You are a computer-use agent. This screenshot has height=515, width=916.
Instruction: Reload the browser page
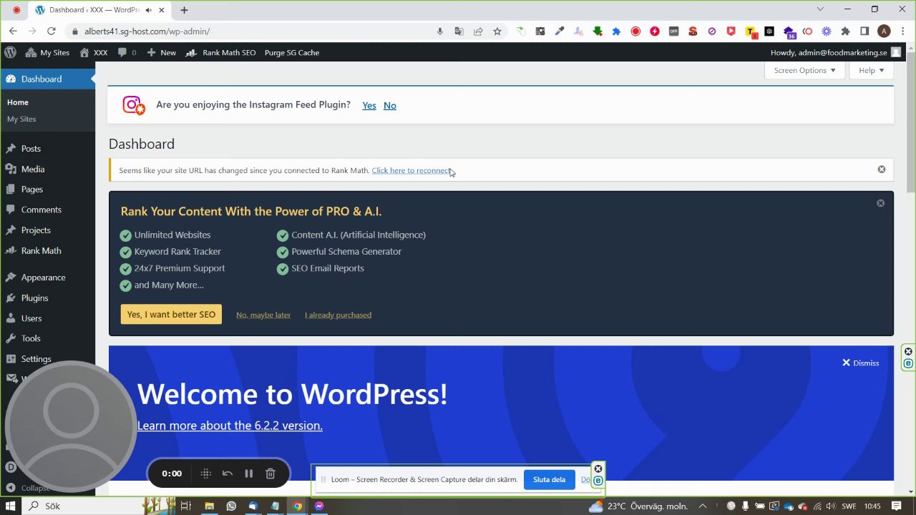tap(51, 31)
